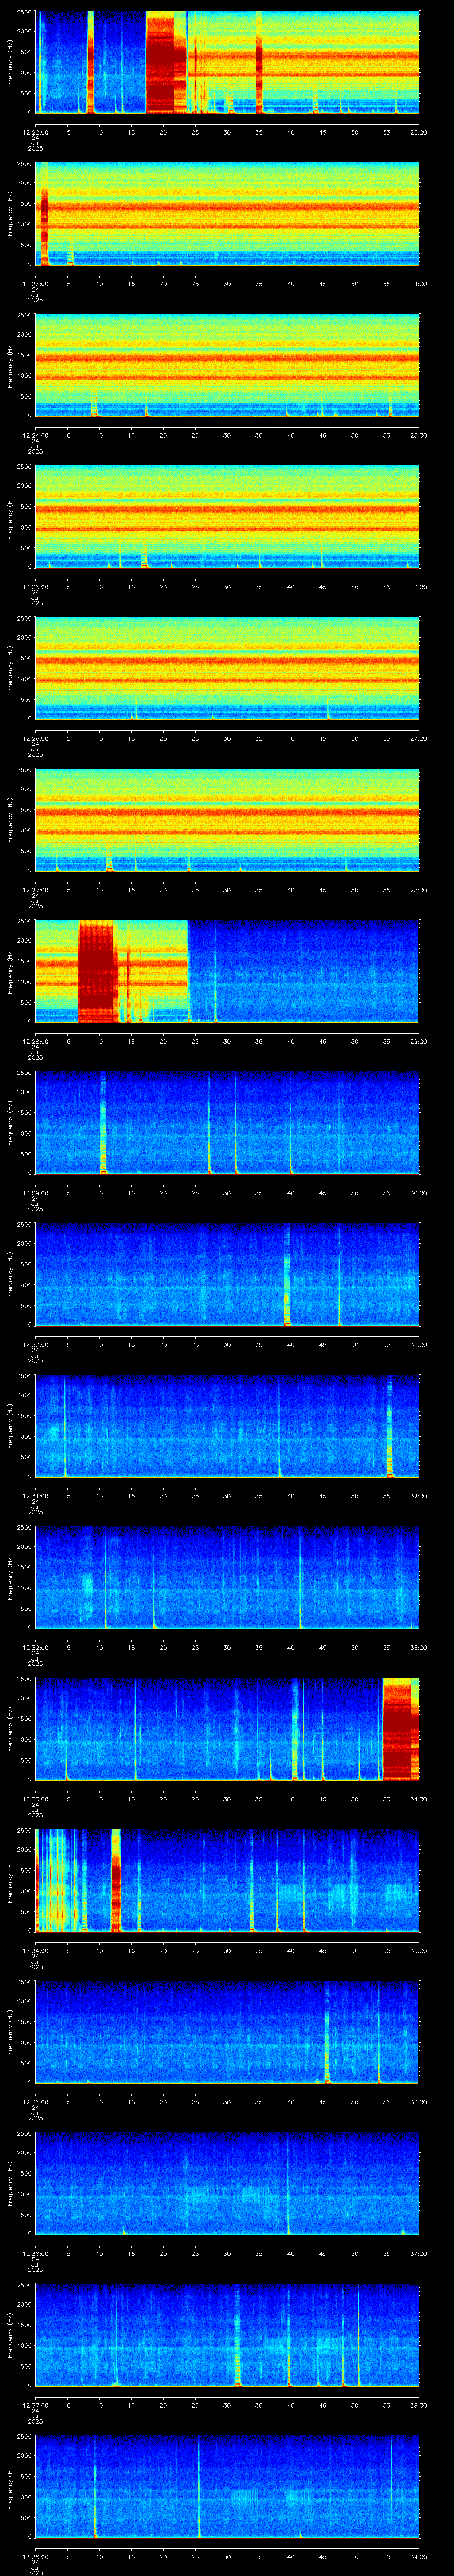Click the 23:00 end time label
Image resolution: width=454 pixels, height=2576 pixels.
tap(418, 131)
